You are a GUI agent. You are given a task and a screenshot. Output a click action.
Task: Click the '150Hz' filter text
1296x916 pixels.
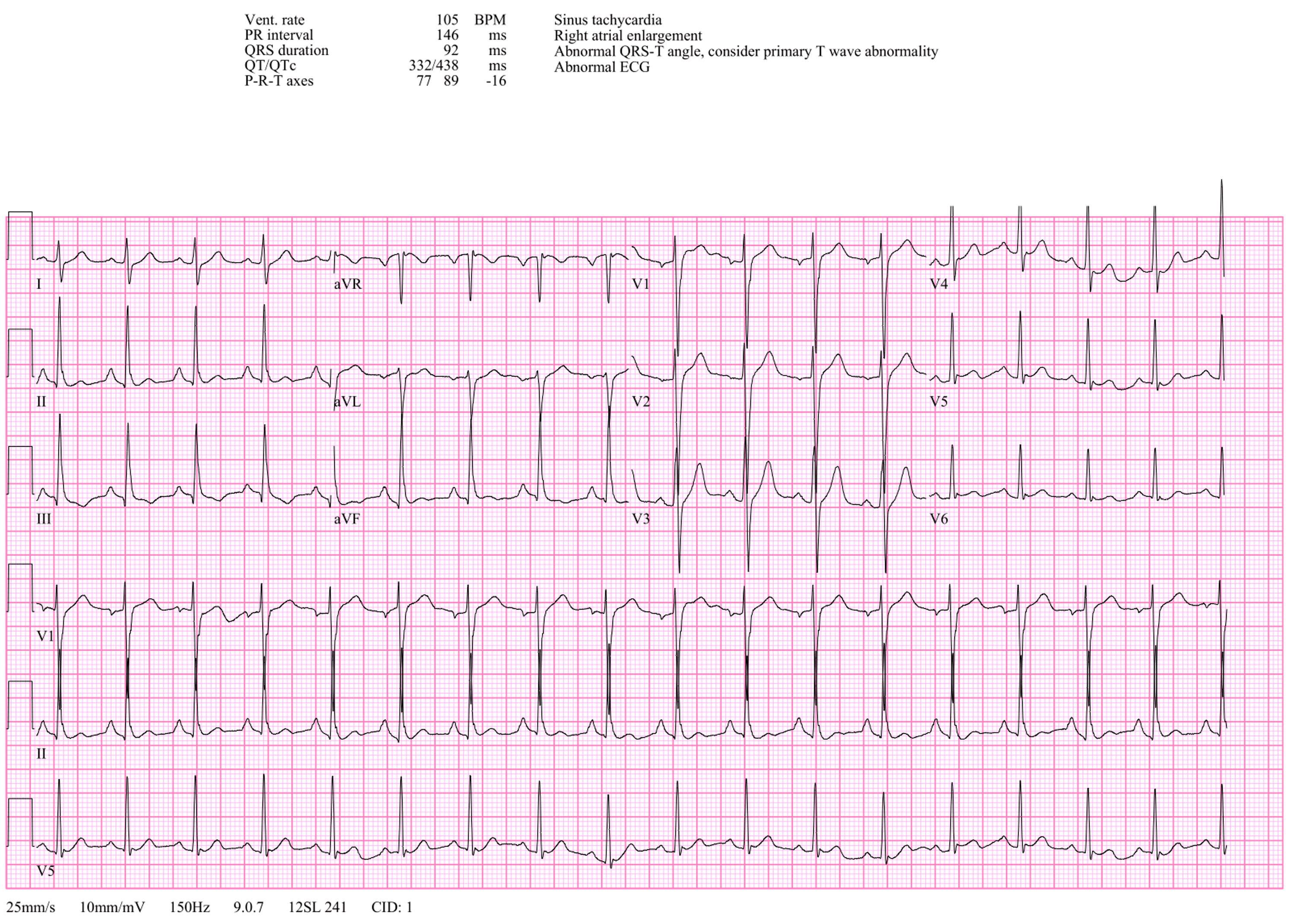click(x=190, y=907)
